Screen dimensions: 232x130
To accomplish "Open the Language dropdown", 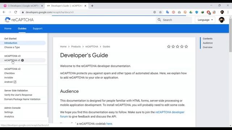I will (x=205, y=20).
